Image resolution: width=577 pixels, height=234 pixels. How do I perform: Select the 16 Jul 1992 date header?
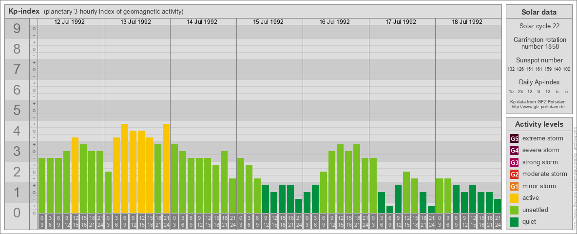(x=334, y=22)
